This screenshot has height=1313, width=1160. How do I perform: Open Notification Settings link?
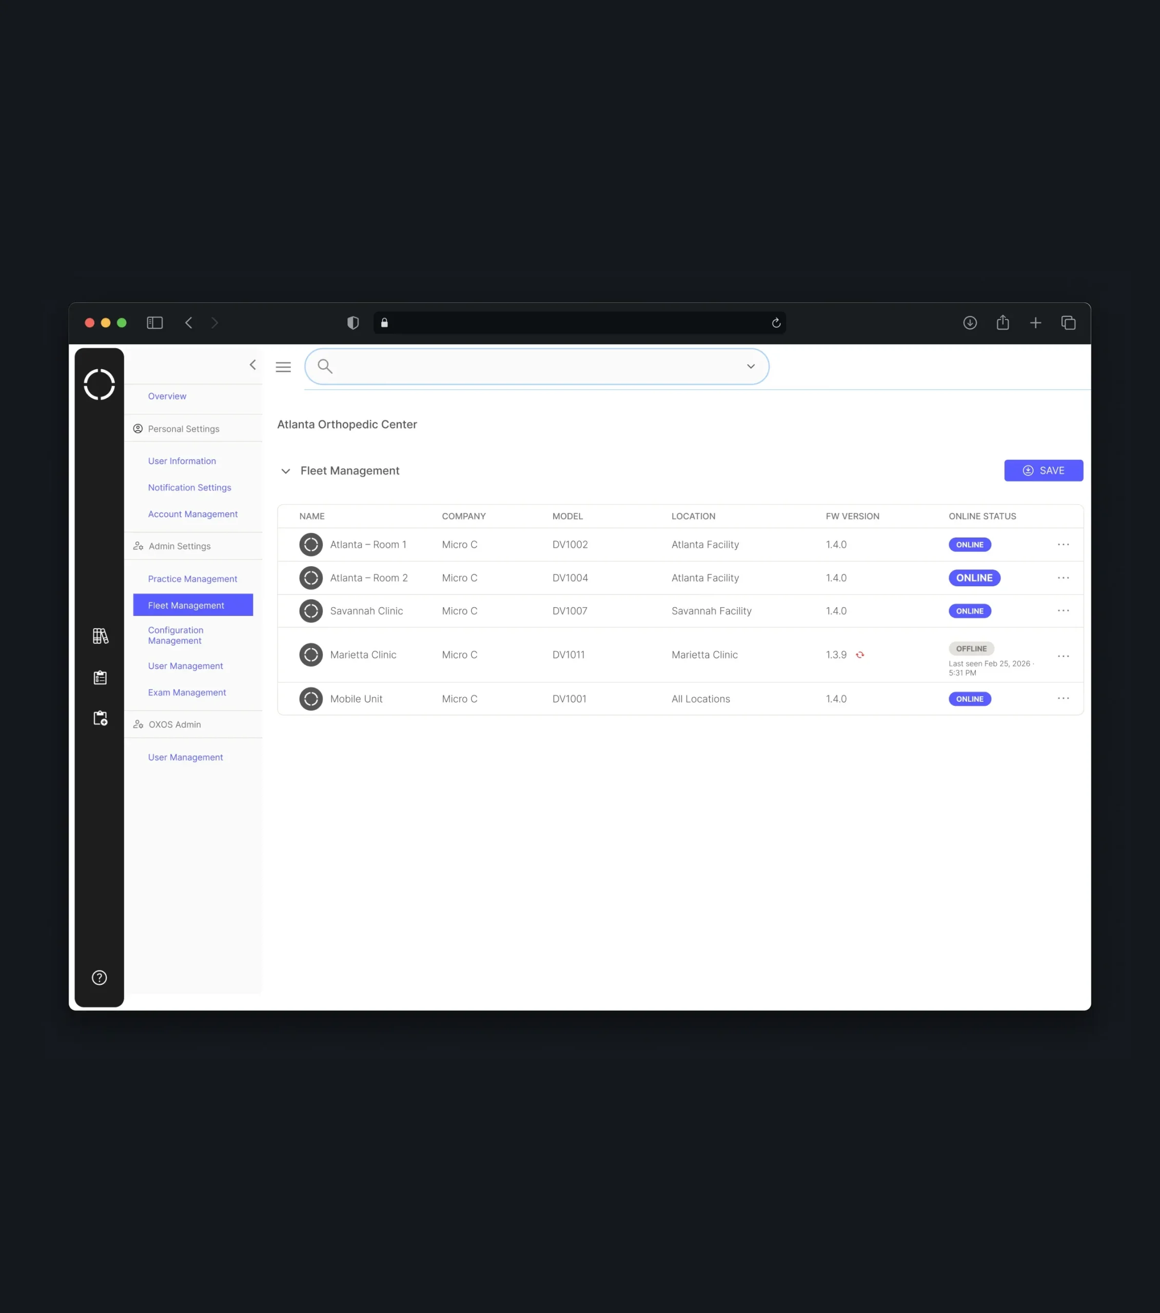point(190,488)
